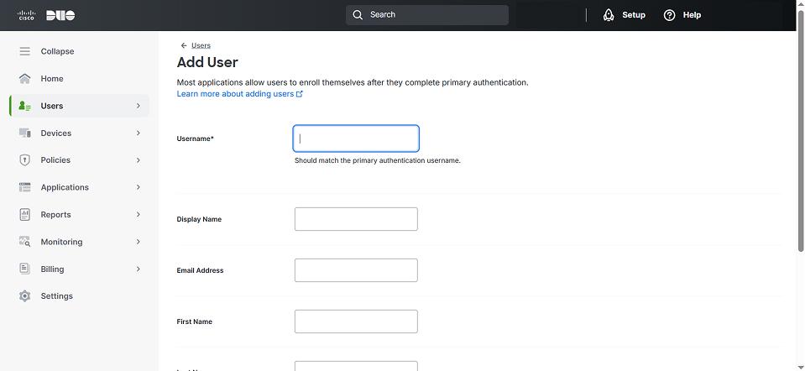Image resolution: width=805 pixels, height=371 pixels.
Task: Click the Users person icon
Action: [24, 106]
